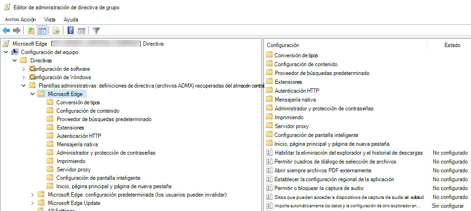Click policy icon for Abrir siempre archivos PDF
Screen dimensions: 471x211
tap(269, 170)
